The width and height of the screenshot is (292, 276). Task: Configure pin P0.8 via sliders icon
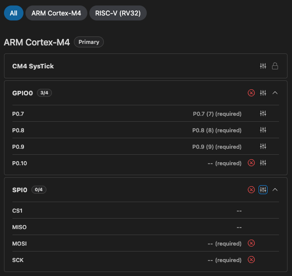(x=263, y=130)
